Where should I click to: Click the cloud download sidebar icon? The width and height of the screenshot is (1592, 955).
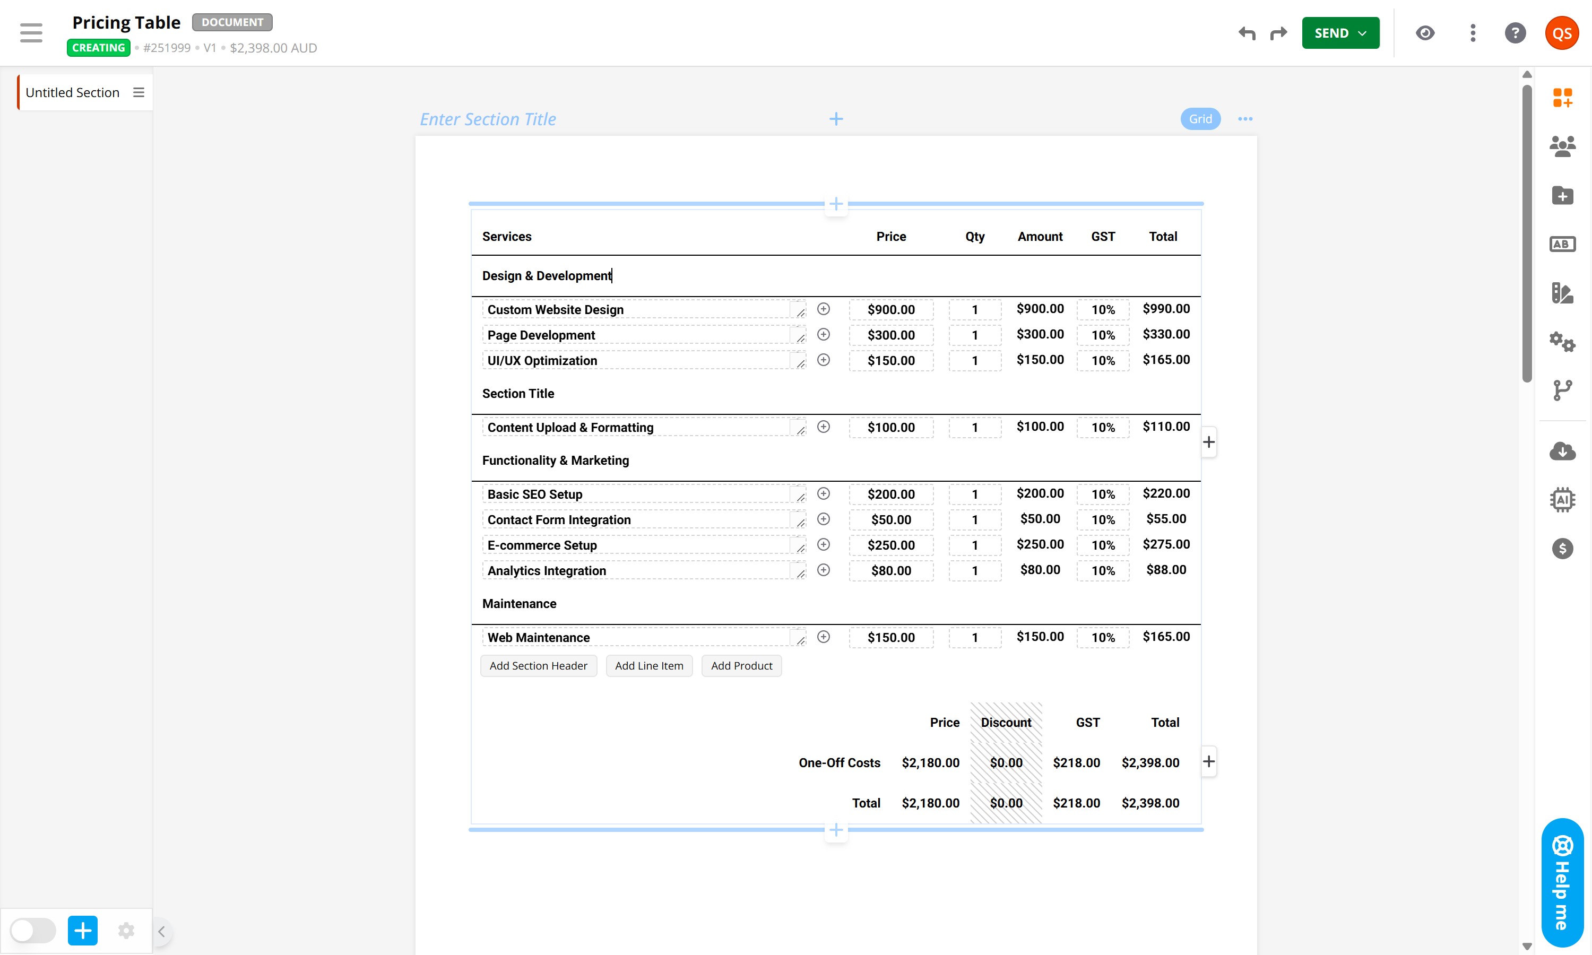[1562, 451]
